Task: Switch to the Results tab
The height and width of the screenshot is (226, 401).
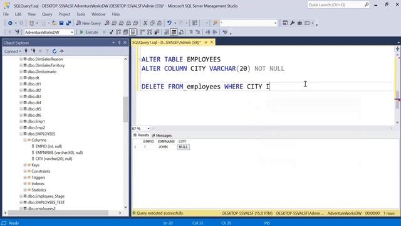Action: [x=141, y=135]
